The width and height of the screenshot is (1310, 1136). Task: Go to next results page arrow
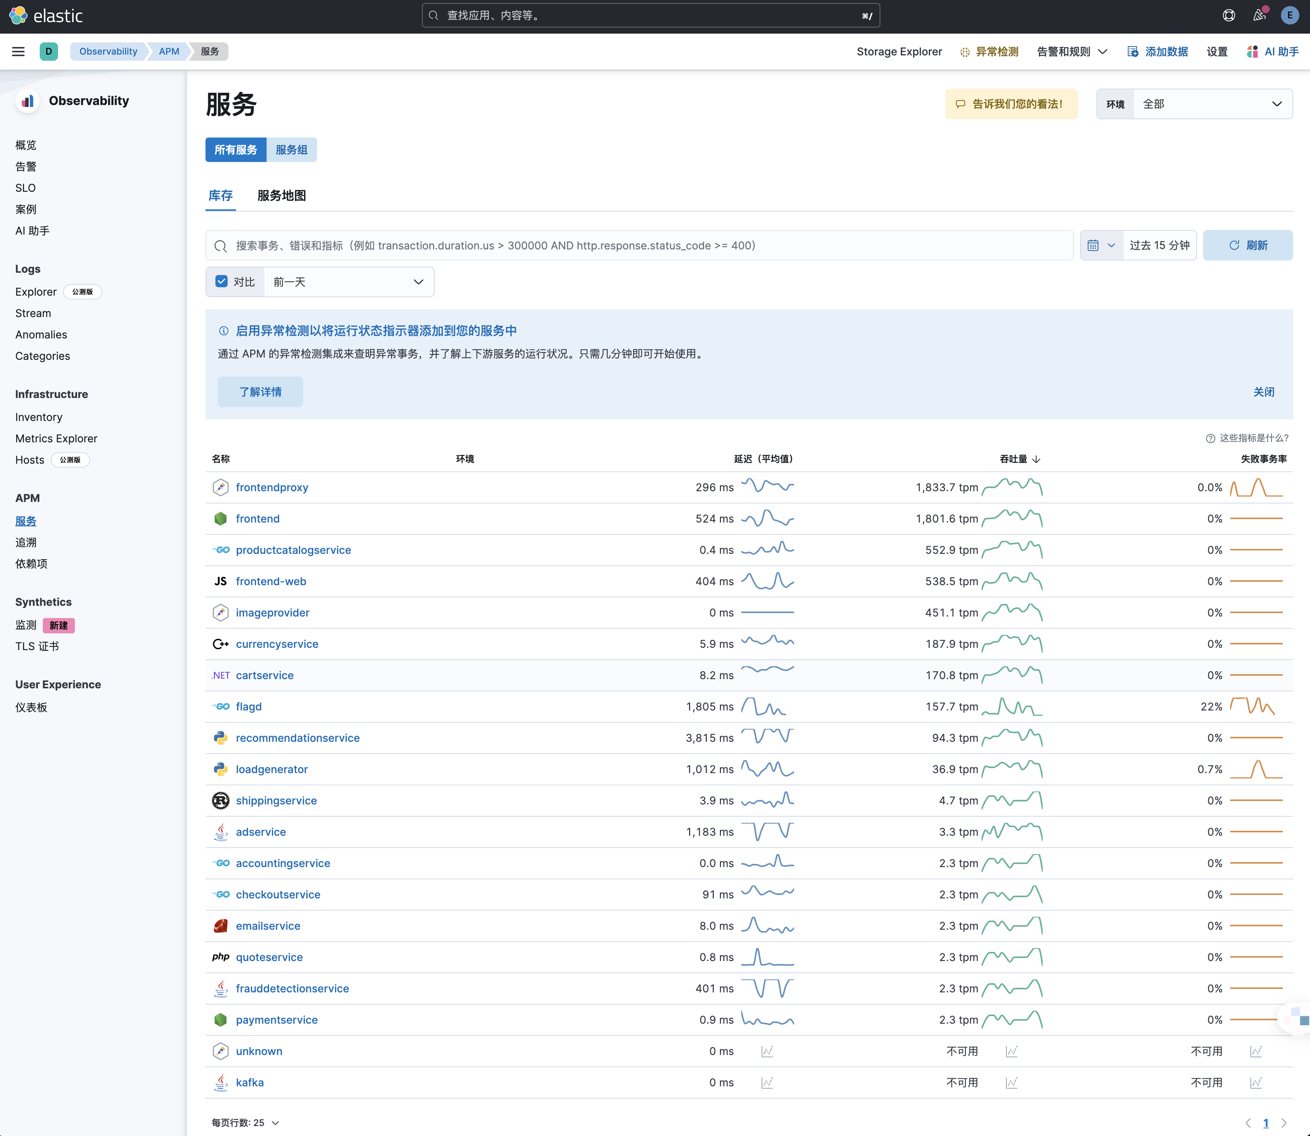1283,1123
